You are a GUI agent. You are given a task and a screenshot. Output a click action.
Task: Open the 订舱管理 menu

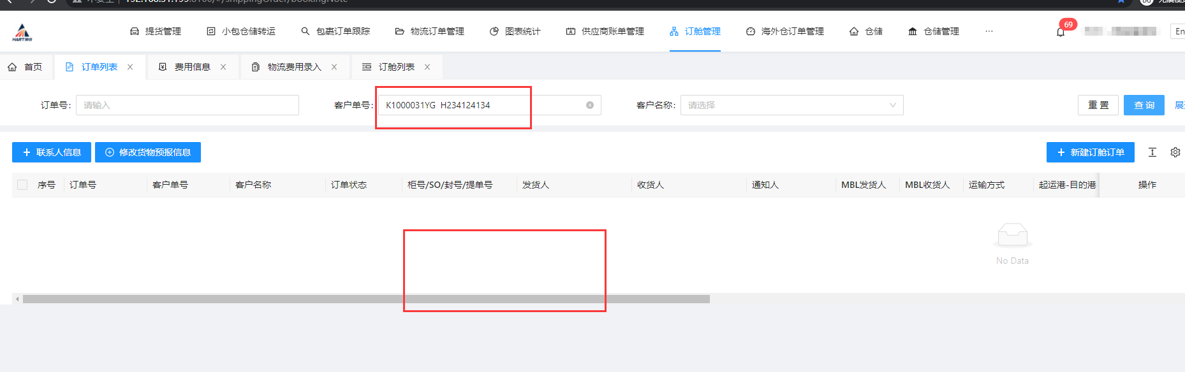point(695,31)
